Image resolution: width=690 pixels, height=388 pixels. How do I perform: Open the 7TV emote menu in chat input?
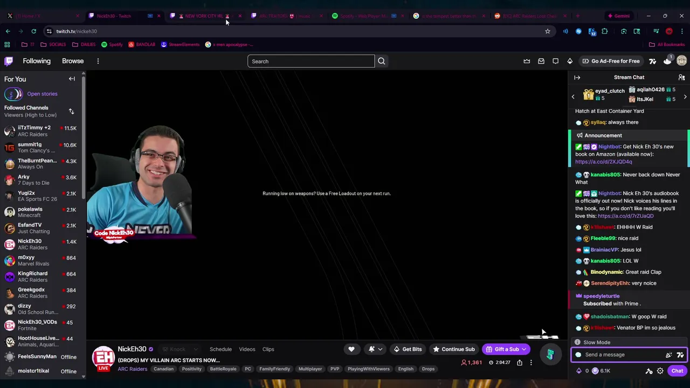(x=680, y=355)
